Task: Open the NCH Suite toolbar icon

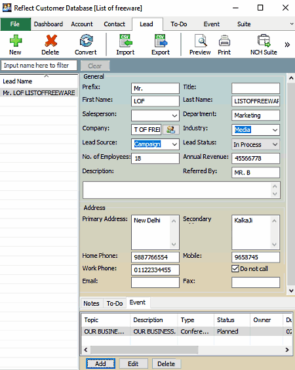Action: 264,45
